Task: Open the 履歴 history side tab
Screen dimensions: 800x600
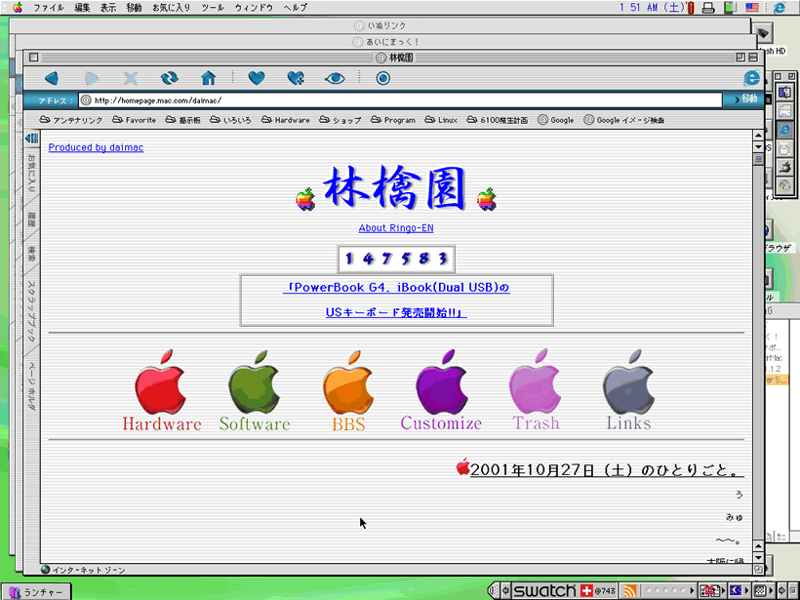Action: [31, 220]
